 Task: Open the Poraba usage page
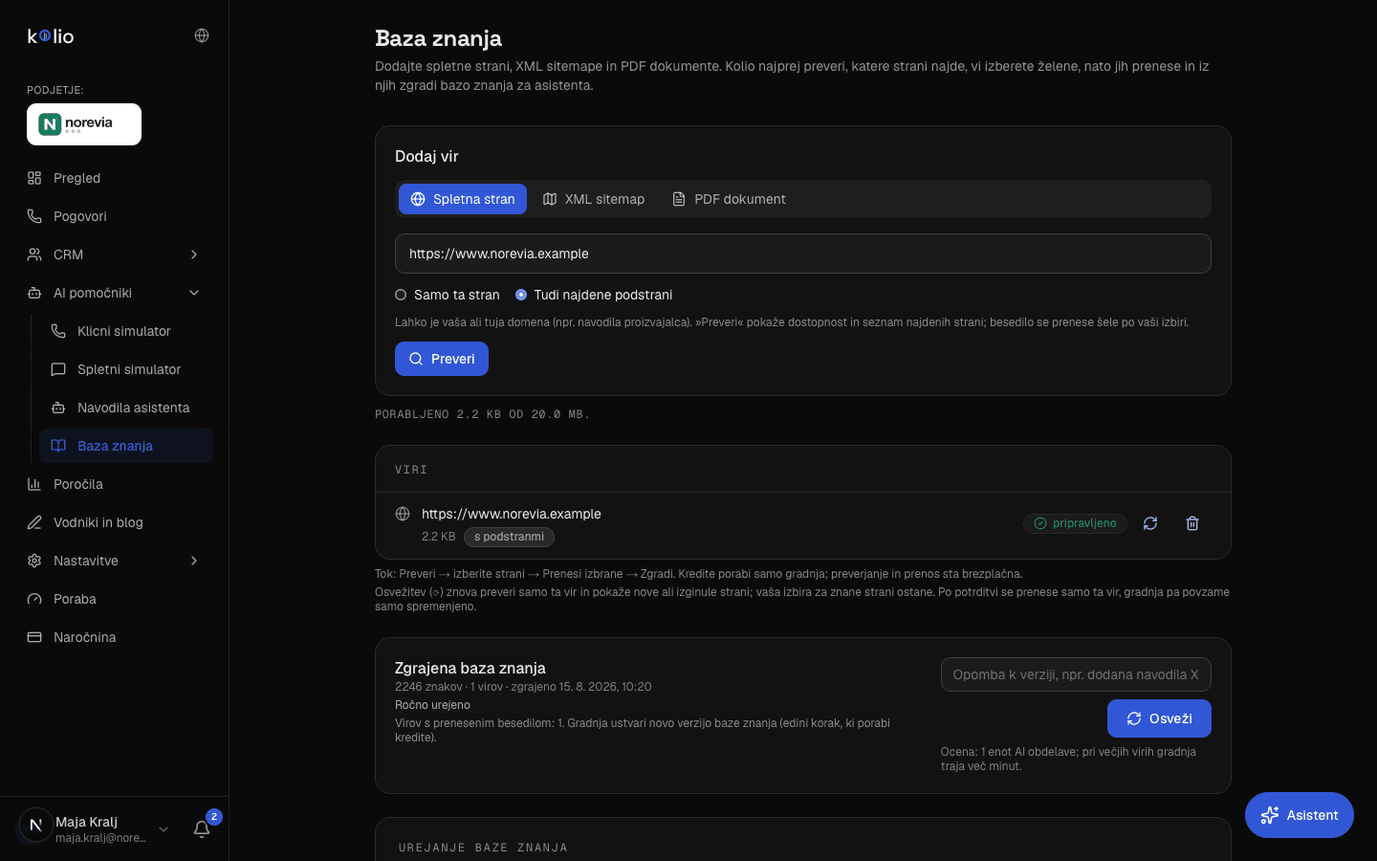tap(115, 599)
